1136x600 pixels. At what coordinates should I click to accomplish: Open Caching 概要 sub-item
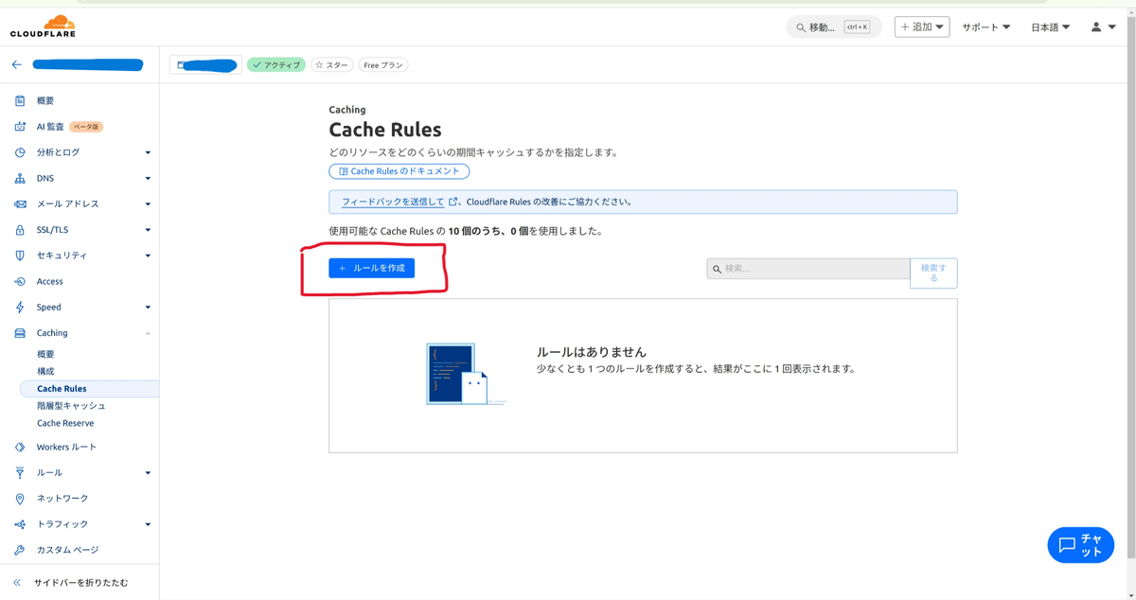point(45,354)
